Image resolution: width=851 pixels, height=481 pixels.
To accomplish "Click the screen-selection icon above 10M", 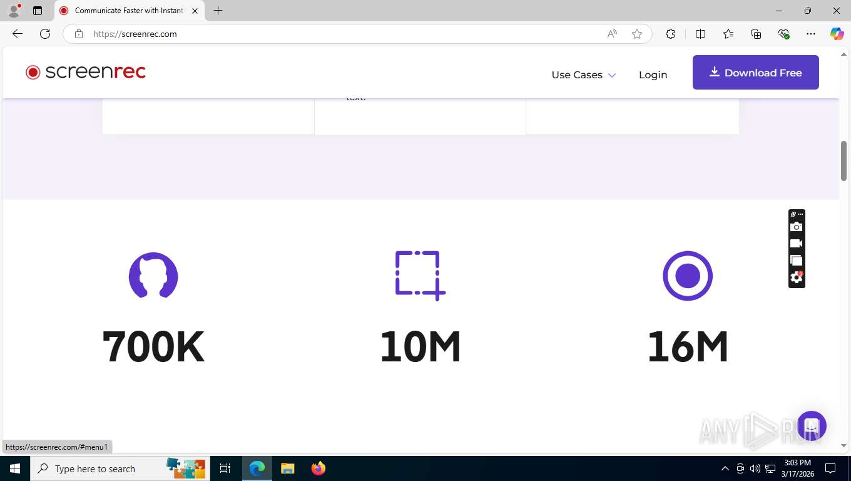I will [x=420, y=276].
